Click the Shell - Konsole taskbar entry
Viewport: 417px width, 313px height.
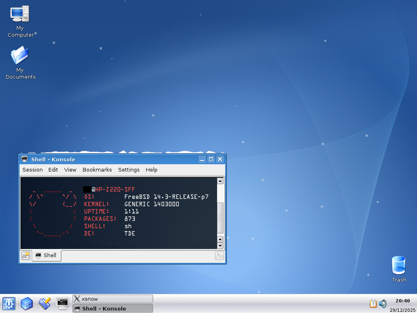coord(112,309)
